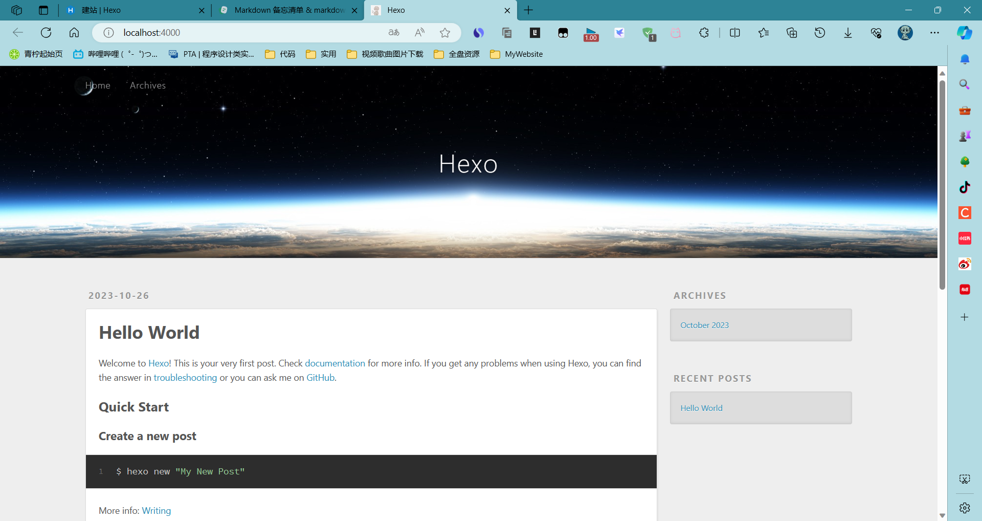Viewport: 982px width, 521px height.
Task: Open the Settings and more ellipsis menu
Action: click(934, 33)
